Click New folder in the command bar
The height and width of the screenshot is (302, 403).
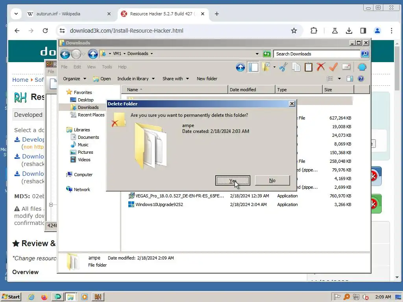click(207, 79)
